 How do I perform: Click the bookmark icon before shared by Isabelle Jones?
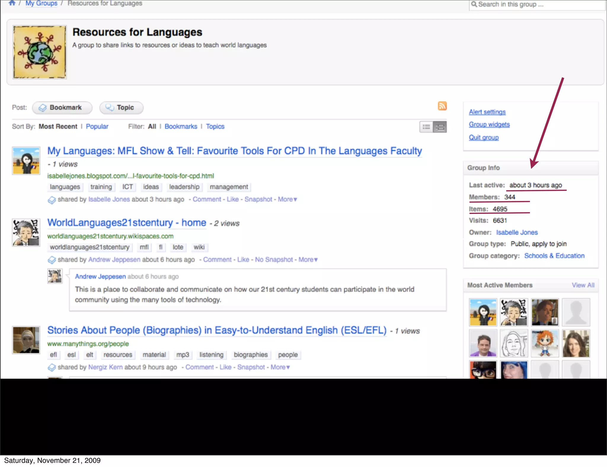coord(52,200)
